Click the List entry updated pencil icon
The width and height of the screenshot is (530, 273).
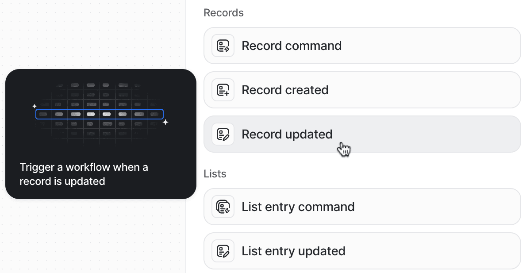pos(223,251)
